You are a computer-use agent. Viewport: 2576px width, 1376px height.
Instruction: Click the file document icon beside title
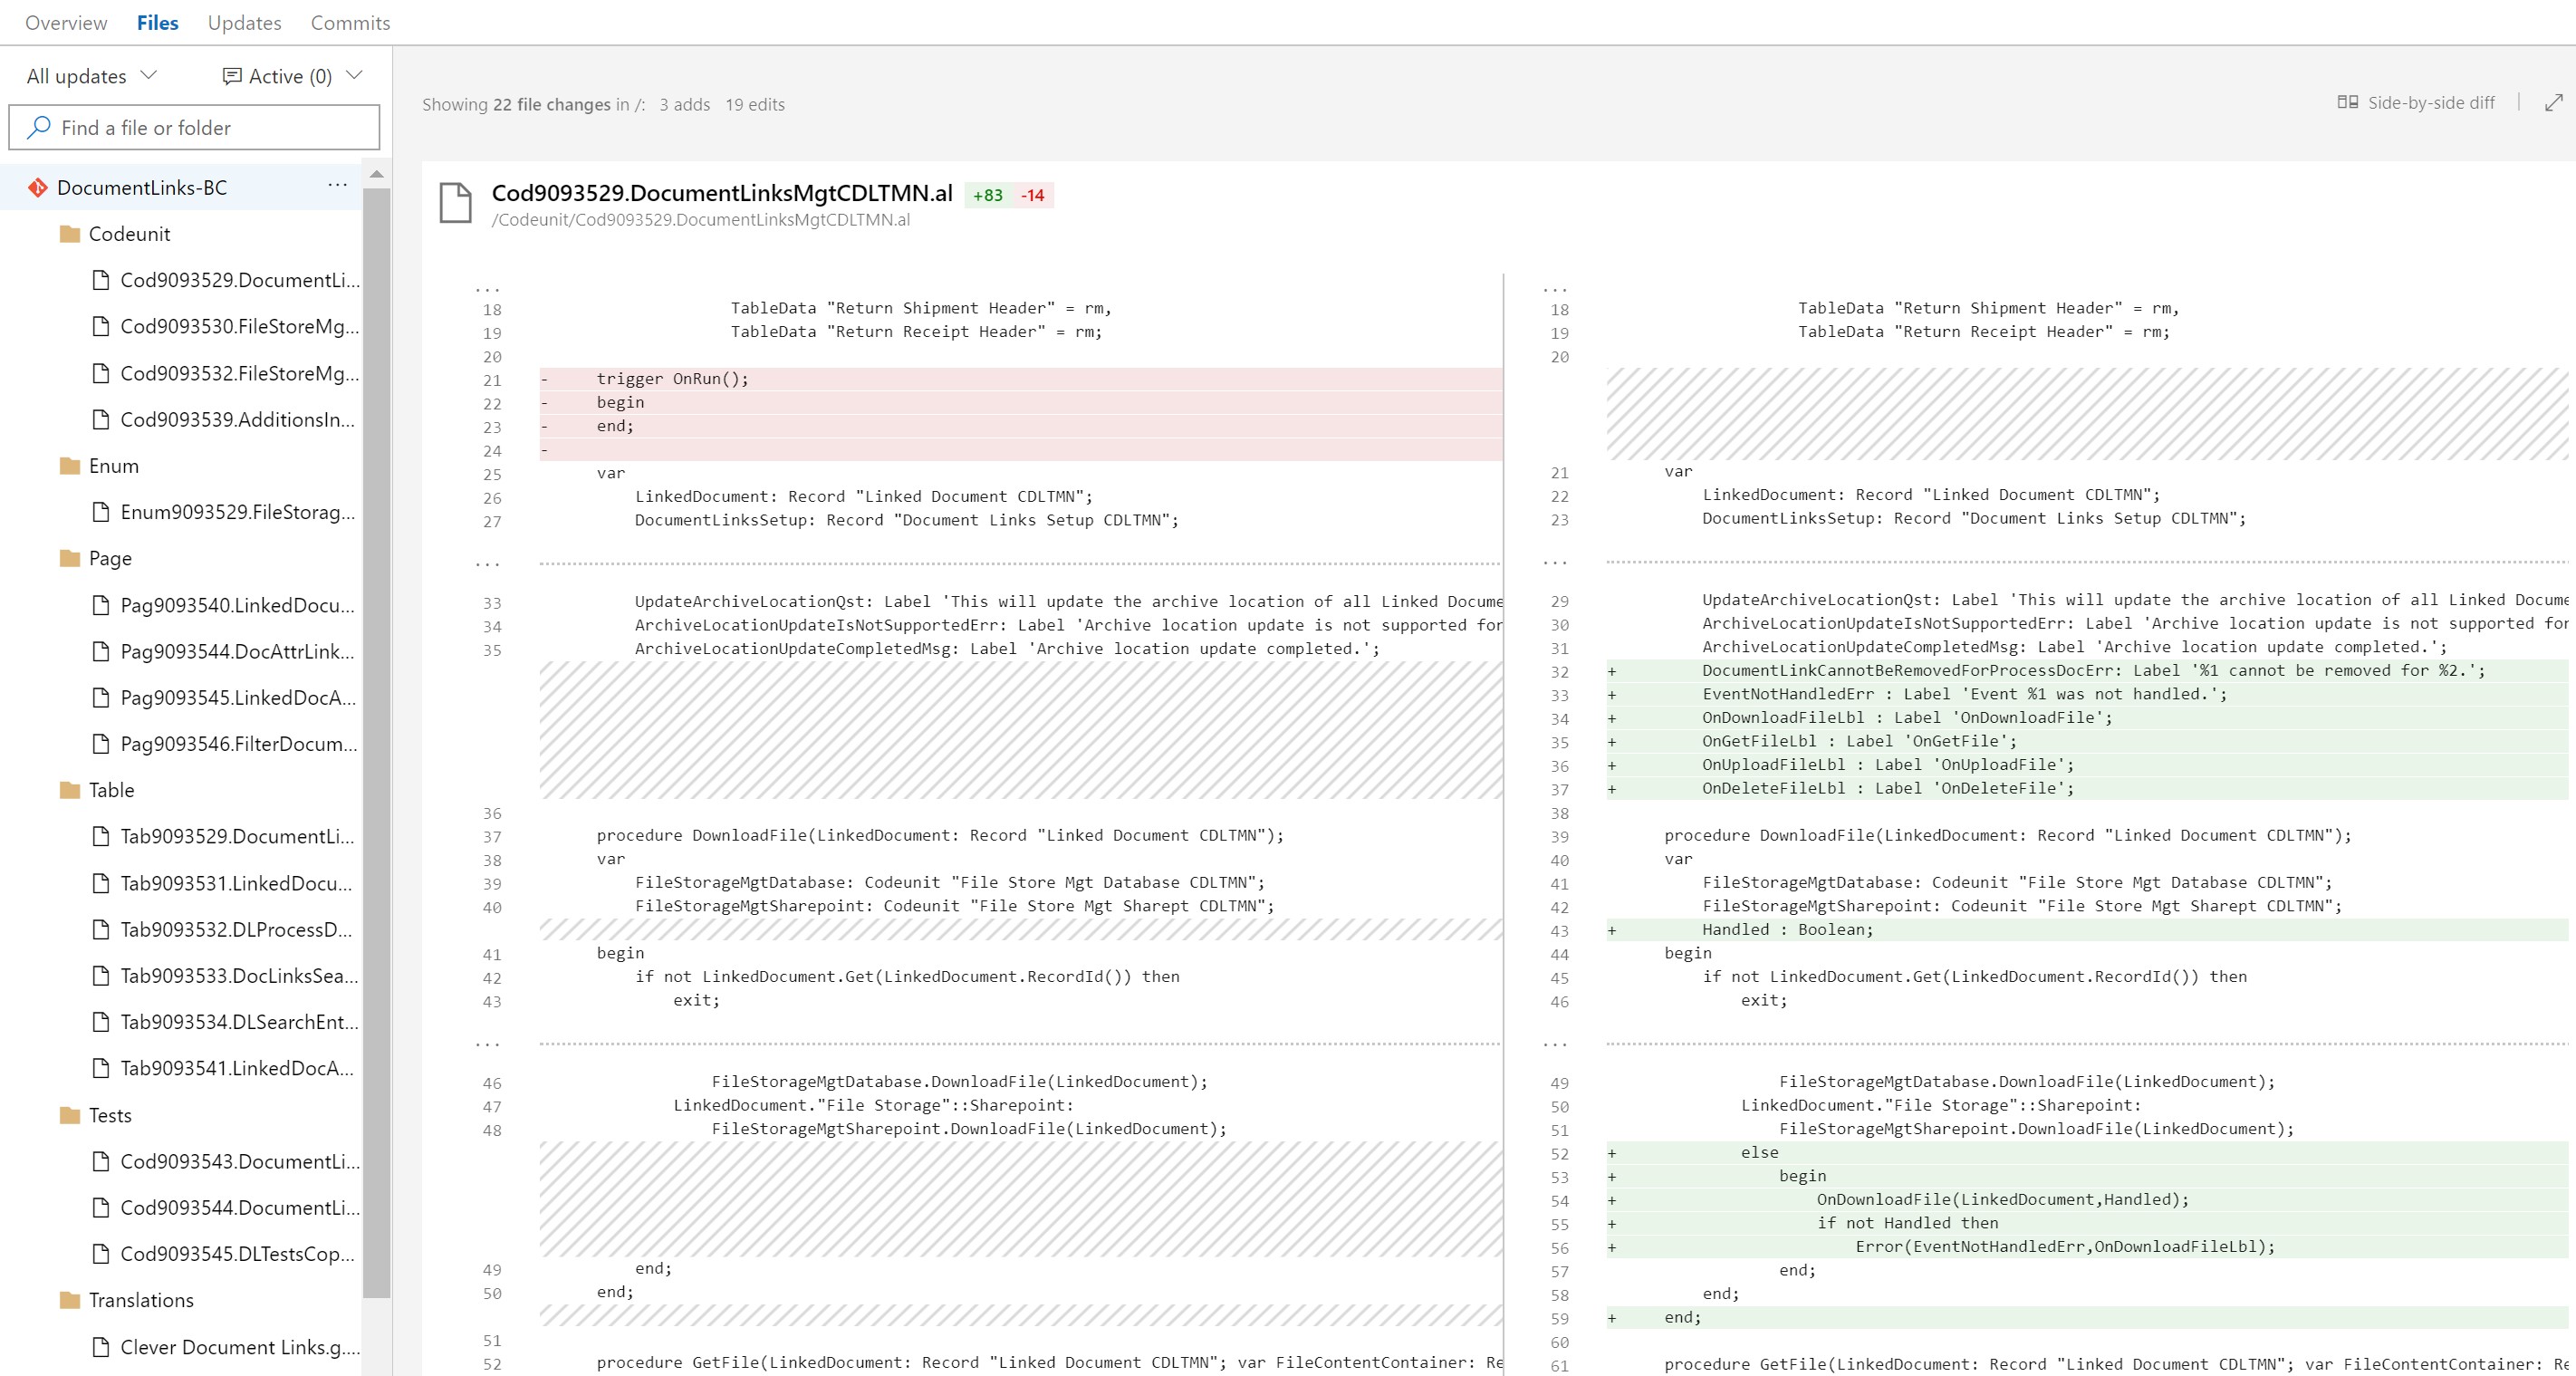point(456,203)
